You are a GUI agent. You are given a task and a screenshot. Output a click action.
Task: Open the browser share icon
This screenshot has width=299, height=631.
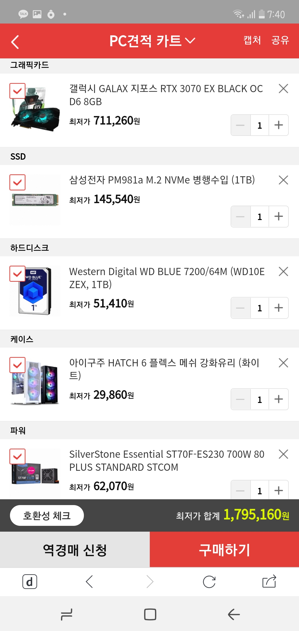(x=269, y=581)
